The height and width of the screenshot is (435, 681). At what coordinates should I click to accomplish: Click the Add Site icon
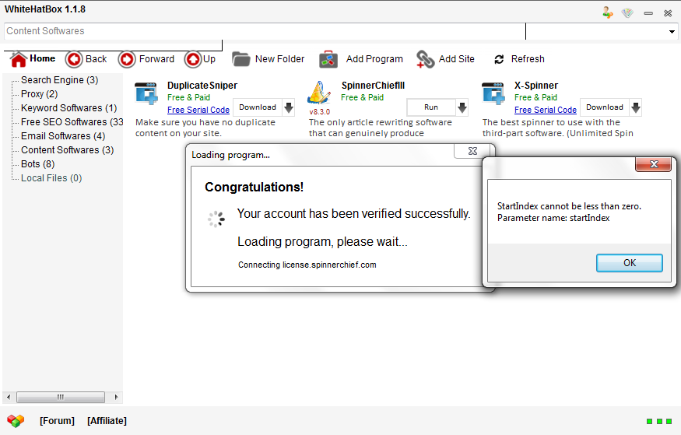tap(426, 59)
